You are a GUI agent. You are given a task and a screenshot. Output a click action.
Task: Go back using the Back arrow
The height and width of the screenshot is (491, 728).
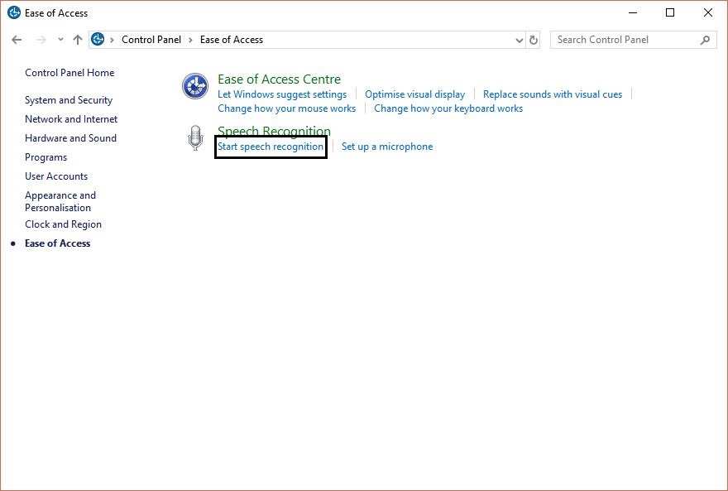click(x=17, y=40)
